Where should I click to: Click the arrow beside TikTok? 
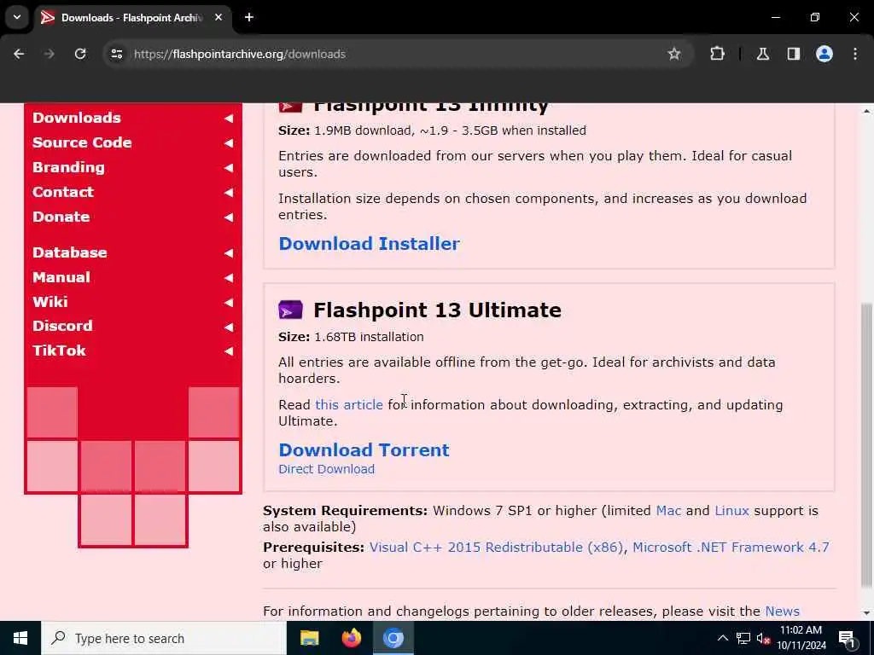click(x=229, y=351)
